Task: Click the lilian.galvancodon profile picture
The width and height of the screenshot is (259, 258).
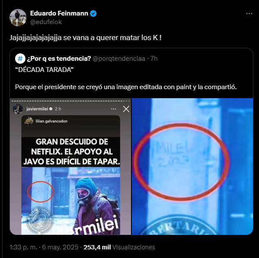Action: pyautogui.click(x=29, y=121)
